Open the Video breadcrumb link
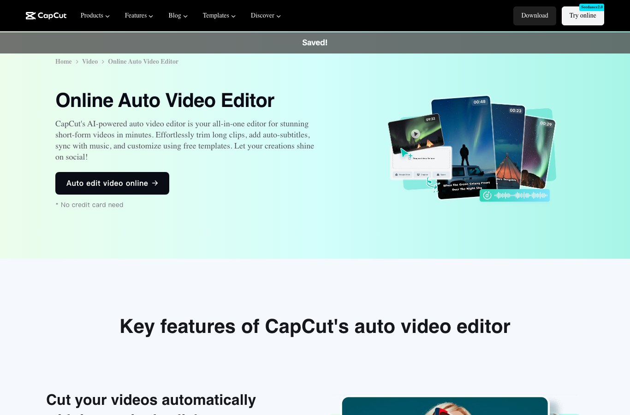 [90, 61]
